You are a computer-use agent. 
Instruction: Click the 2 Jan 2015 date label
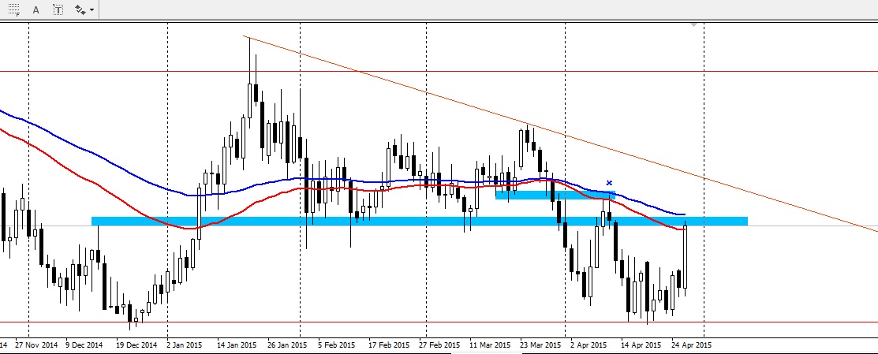coord(185,345)
